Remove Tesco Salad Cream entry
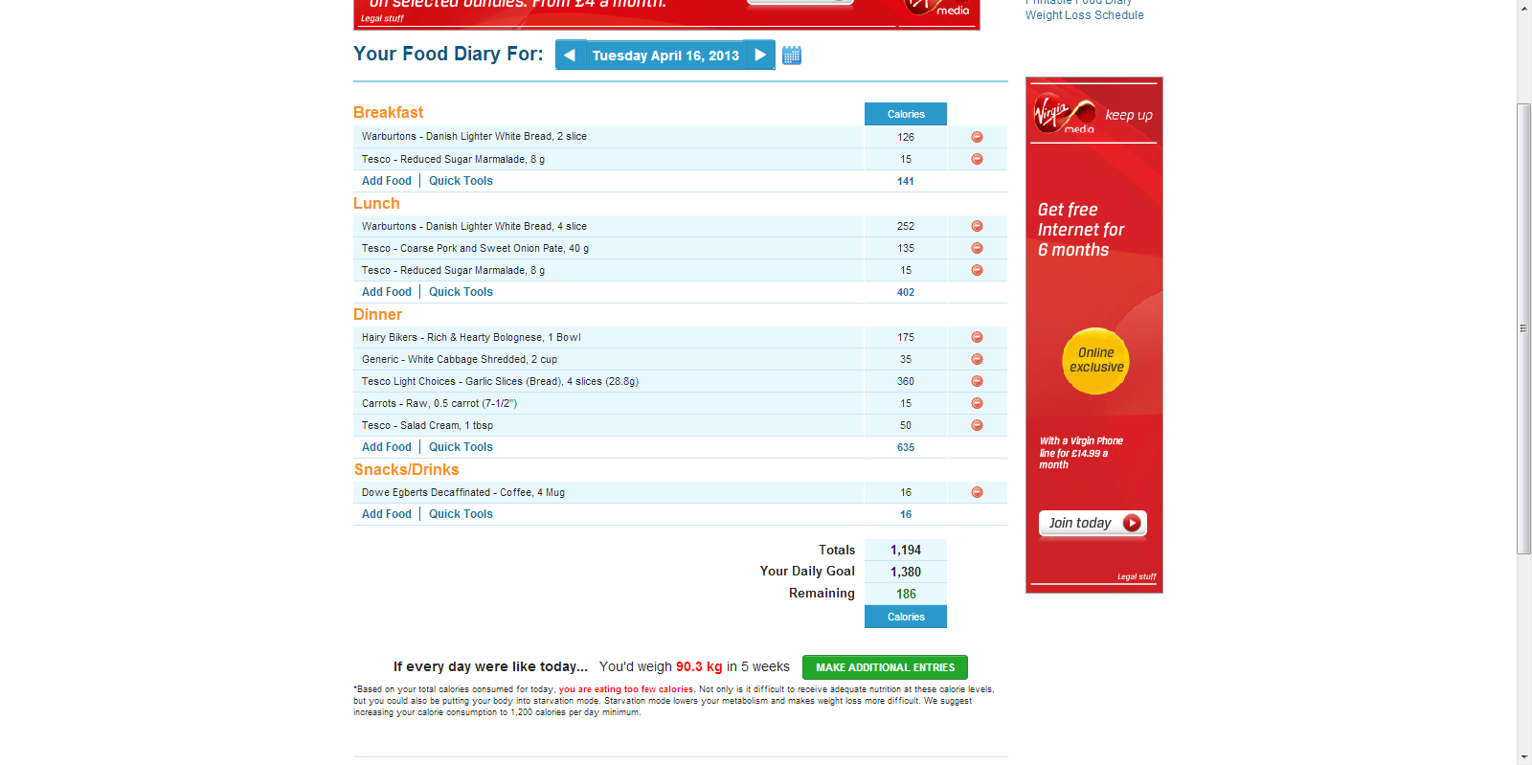The width and height of the screenshot is (1532, 765). tap(977, 425)
